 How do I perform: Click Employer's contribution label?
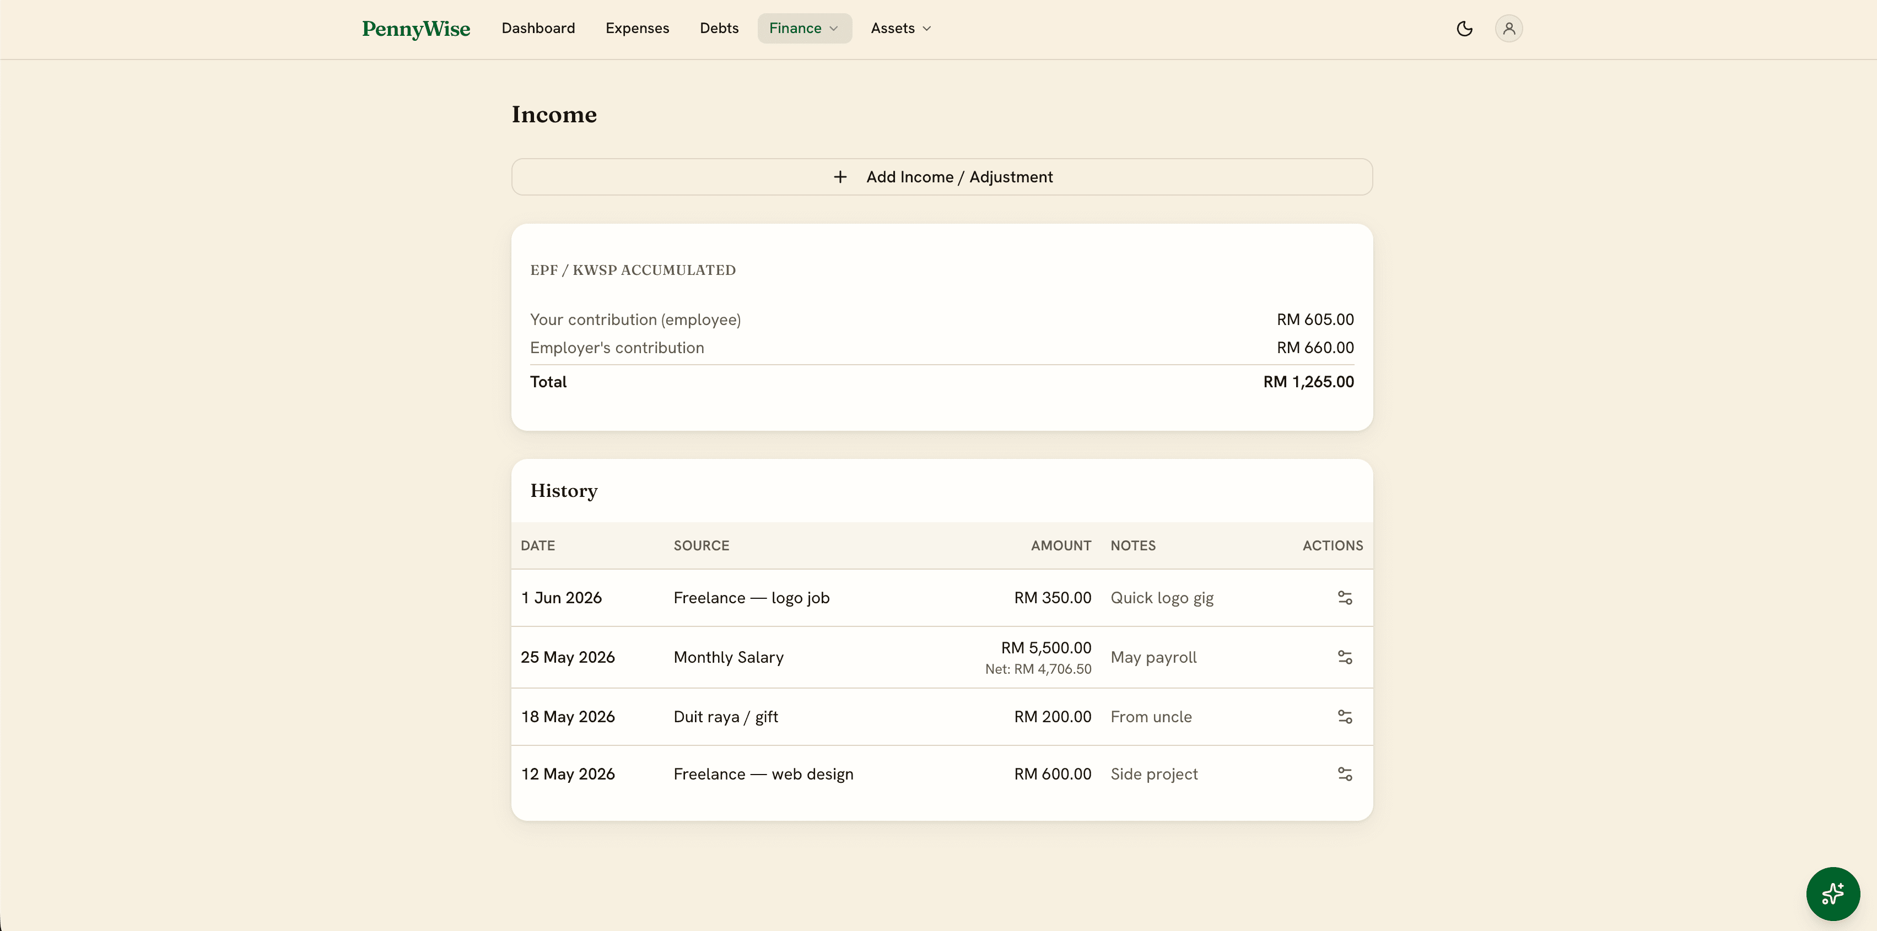617,348
